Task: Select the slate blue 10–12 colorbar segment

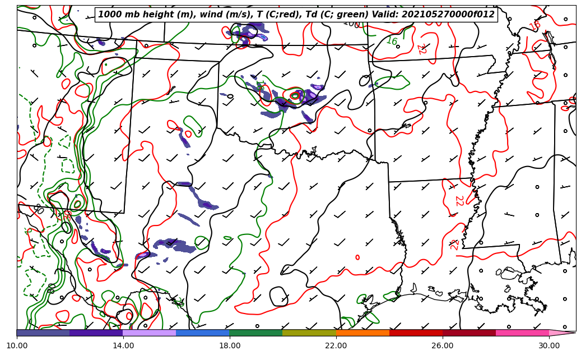Action: pos(43,333)
